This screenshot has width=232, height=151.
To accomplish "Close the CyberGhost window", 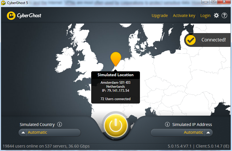I will [224, 2].
